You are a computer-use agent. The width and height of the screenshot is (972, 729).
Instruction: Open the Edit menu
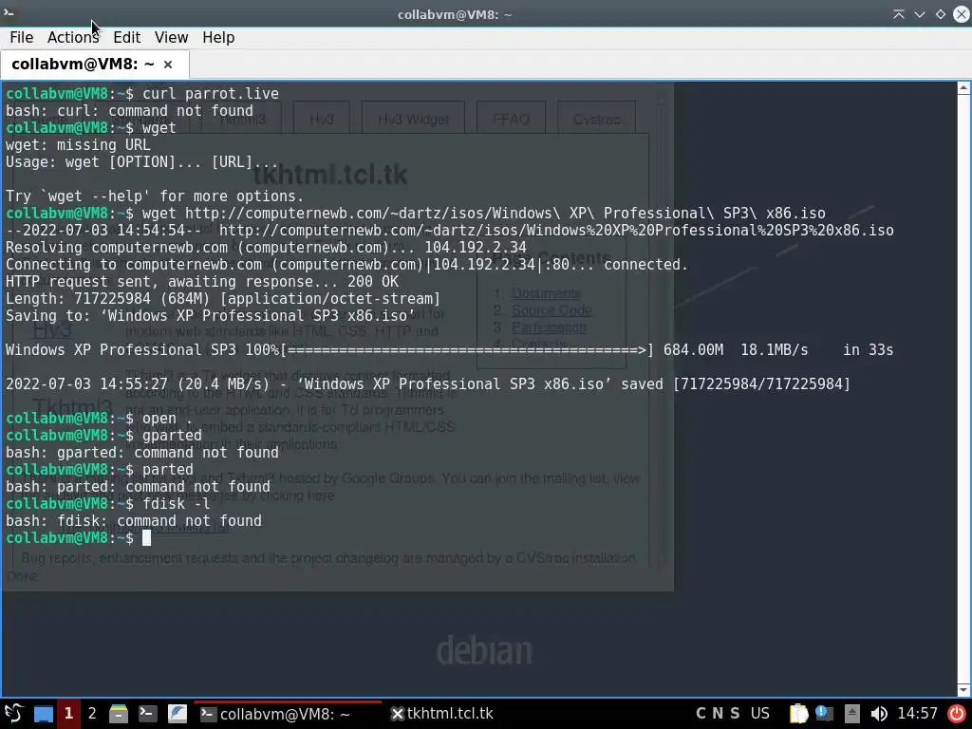pos(126,38)
